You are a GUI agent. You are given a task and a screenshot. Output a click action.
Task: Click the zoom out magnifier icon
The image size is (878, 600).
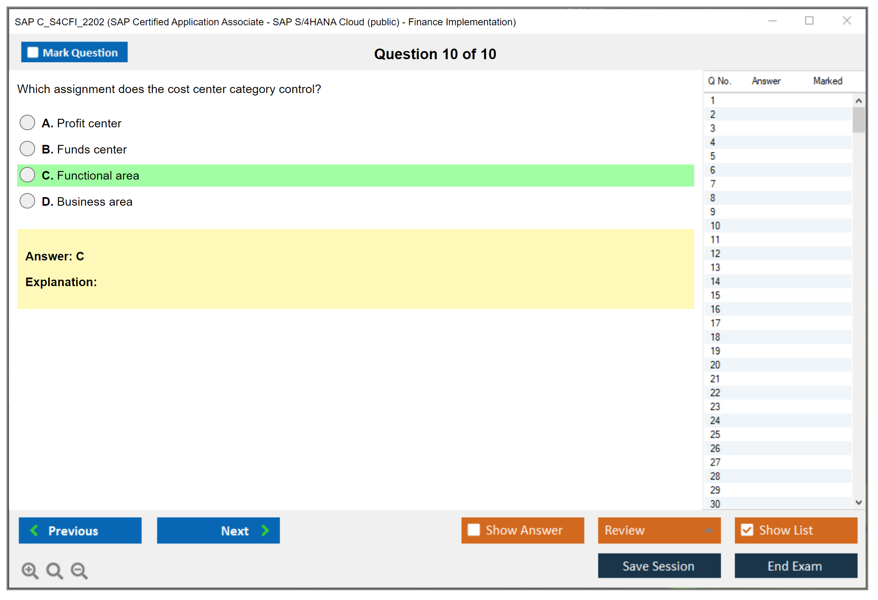[x=79, y=570]
